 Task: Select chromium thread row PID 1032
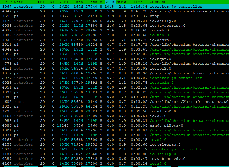pyautogui.click(x=114, y=92)
